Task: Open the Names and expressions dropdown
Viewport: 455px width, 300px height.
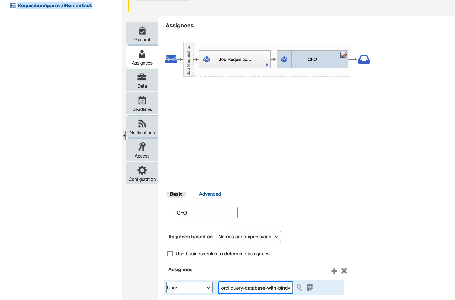Action: coord(249,237)
